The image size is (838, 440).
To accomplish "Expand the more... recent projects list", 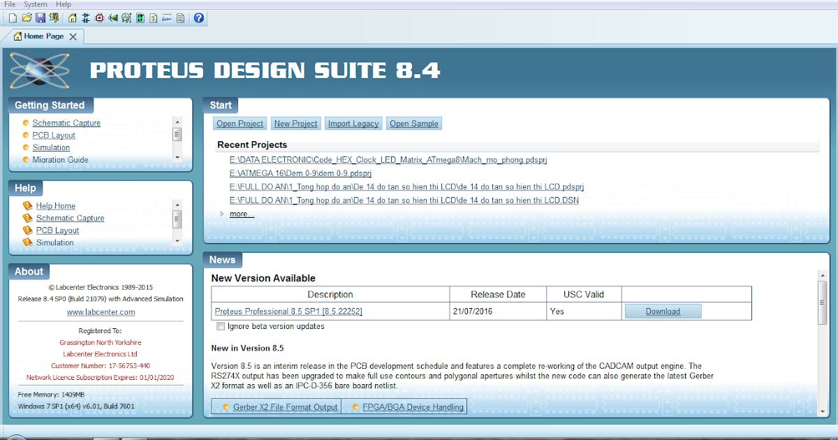I will [x=242, y=214].
